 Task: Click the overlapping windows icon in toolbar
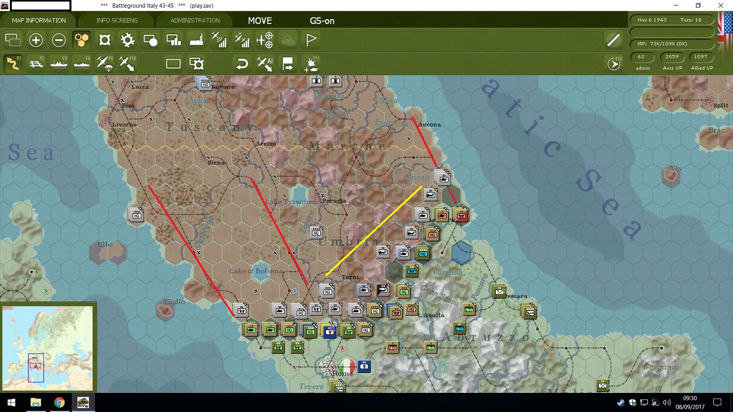tap(13, 40)
